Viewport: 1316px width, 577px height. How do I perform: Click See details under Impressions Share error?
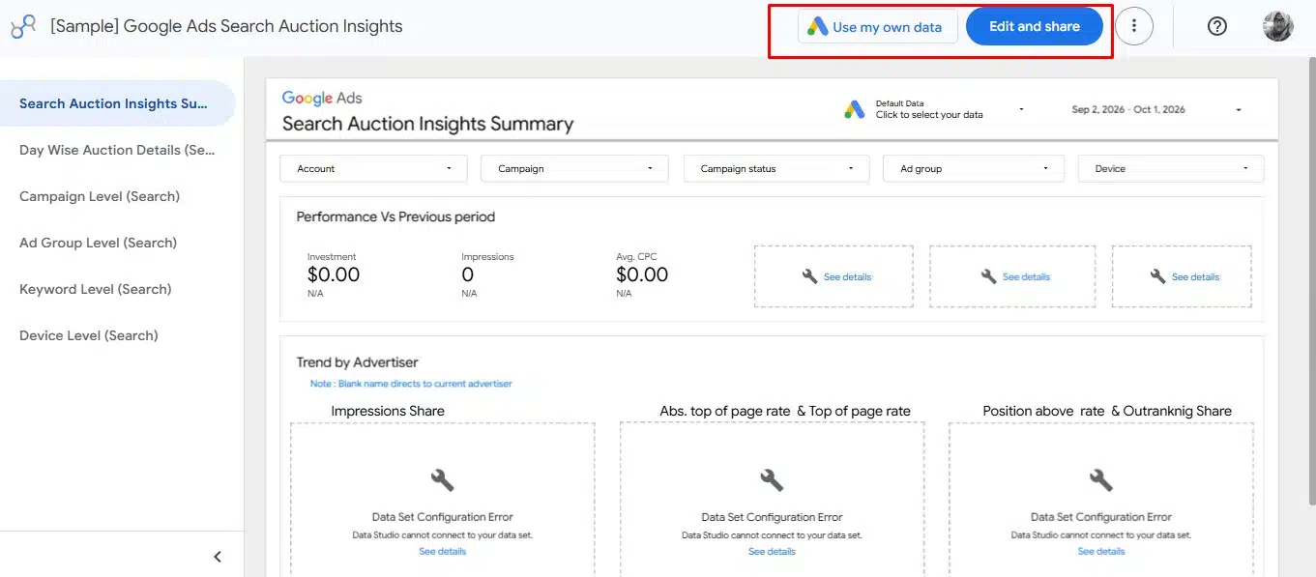[x=442, y=552]
